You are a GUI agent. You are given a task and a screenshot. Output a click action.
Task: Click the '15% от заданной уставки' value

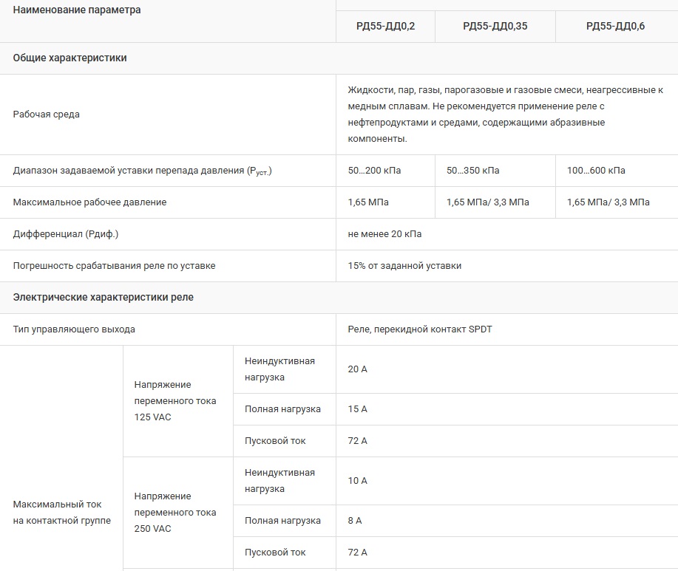pyautogui.click(x=404, y=266)
